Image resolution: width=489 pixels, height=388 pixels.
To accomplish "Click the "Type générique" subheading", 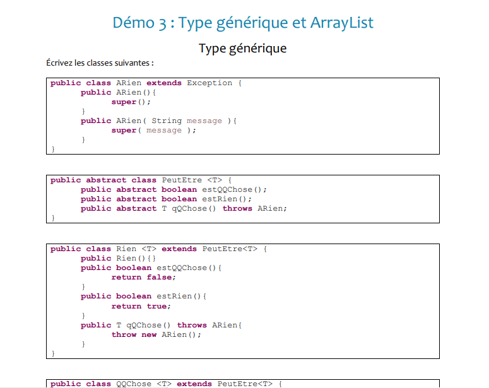I will pyautogui.click(x=243, y=49).
